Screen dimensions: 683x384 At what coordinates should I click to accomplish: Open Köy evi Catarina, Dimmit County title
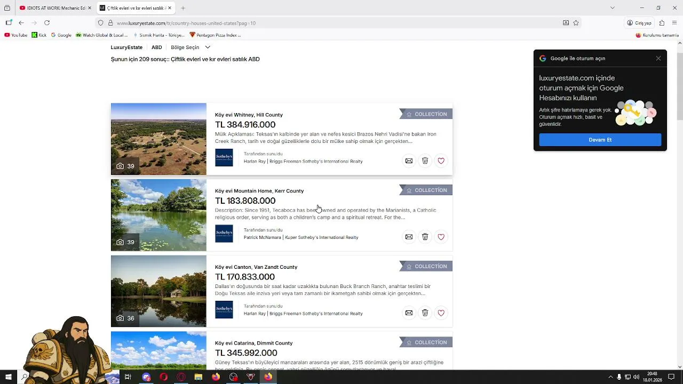pos(253,343)
